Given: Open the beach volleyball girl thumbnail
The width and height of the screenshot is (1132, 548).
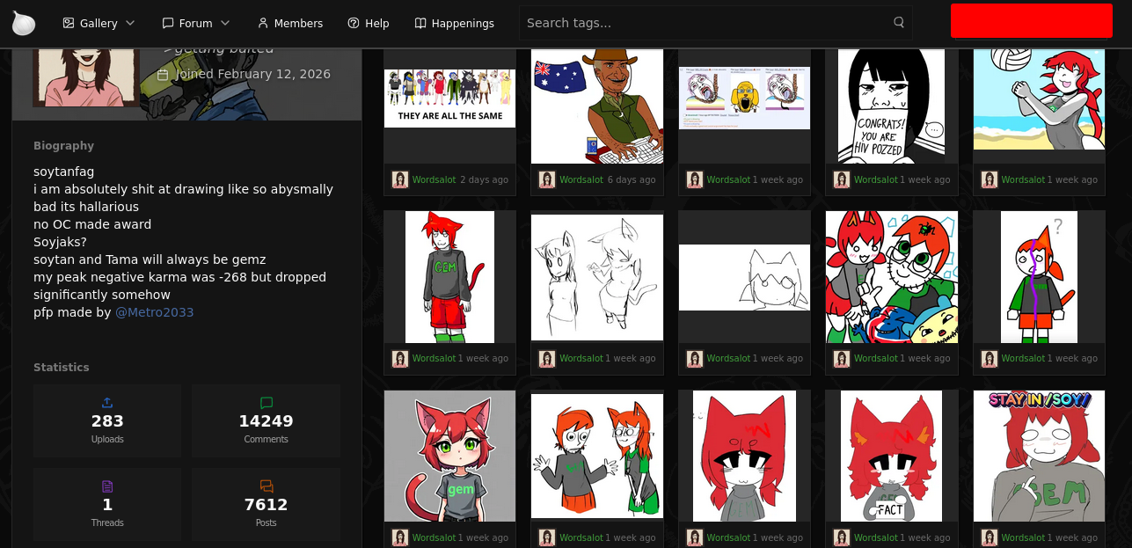Looking at the screenshot, I should coord(1039,99).
